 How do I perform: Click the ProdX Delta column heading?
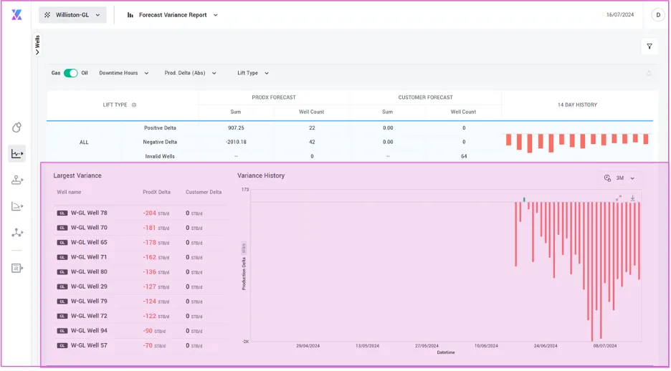point(156,193)
